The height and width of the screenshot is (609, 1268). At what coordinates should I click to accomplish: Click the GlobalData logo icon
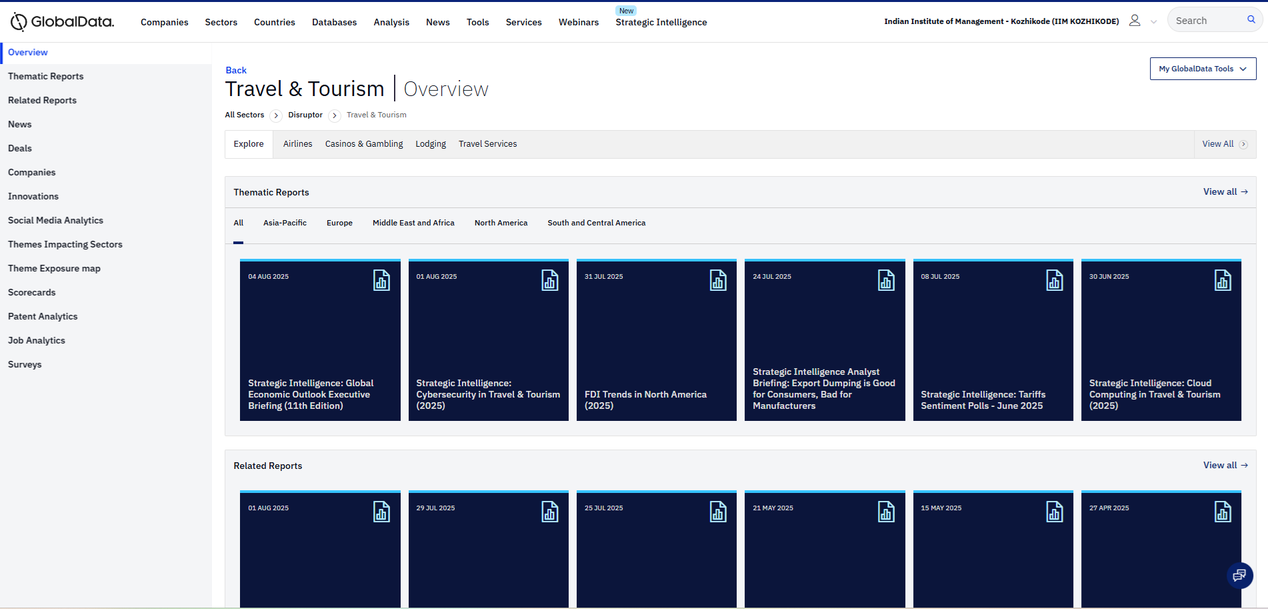click(19, 22)
